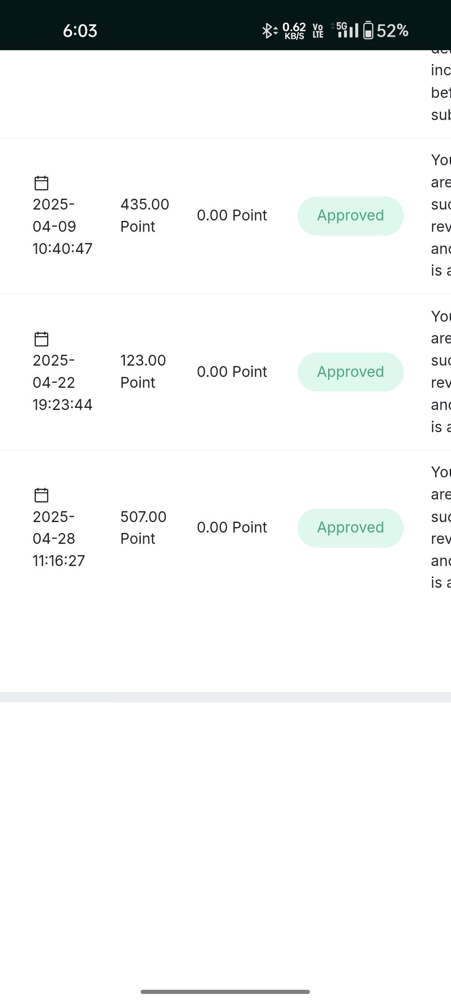Tap the 5G signal strength icon
The image size is (451, 1004).
click(345, 30)
